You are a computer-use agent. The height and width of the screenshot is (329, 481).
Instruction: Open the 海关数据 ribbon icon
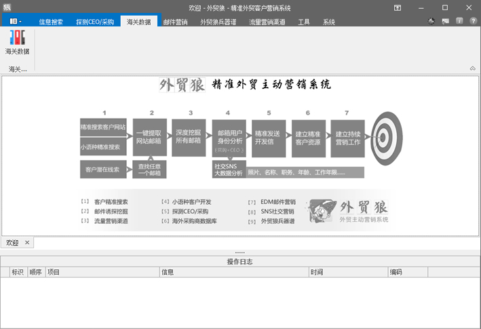pyautogui.click(x=17, y=42)
